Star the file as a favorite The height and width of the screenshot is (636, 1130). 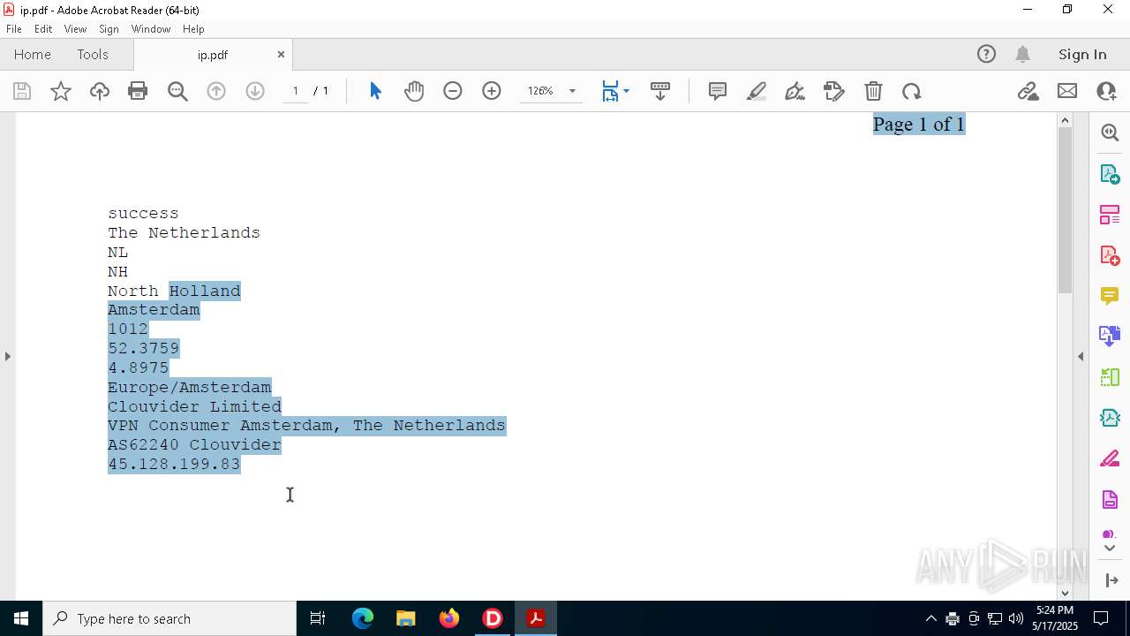pyautogui.click(x=61, y=91)
